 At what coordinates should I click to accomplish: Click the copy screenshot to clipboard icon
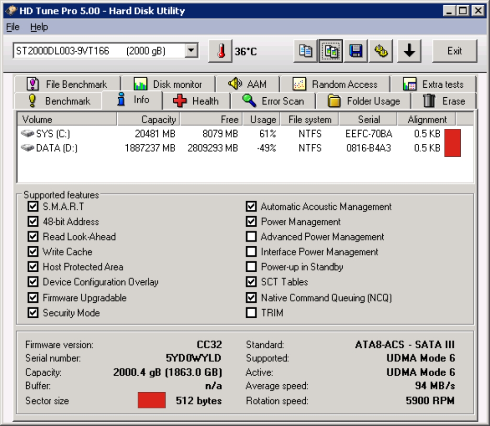(331, 51)
